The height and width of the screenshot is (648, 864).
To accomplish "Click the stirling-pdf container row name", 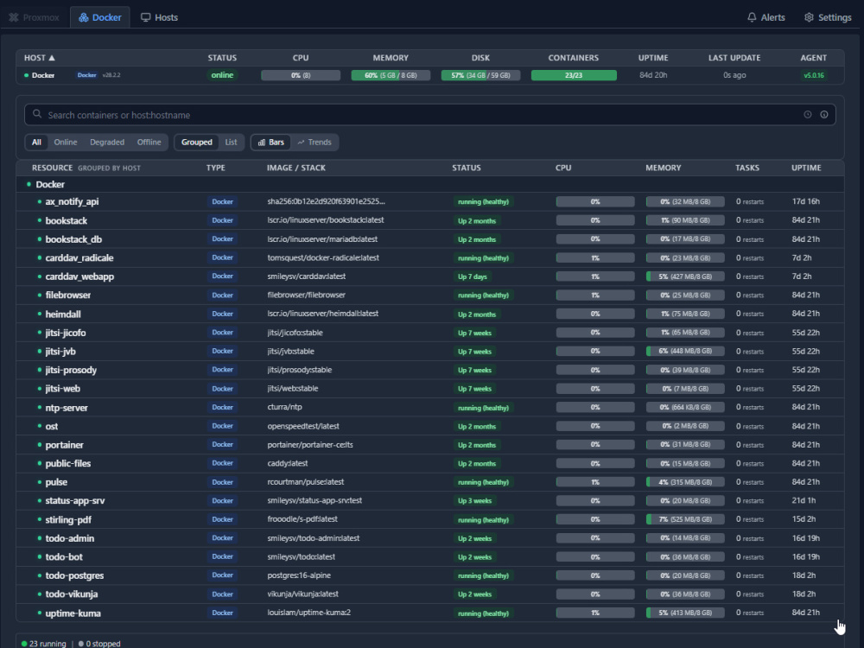I will click(x=68, y=519).
